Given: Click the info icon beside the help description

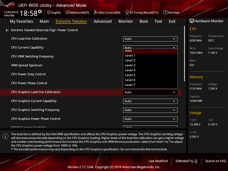Looking at the screenshot, I should [5, 136].
